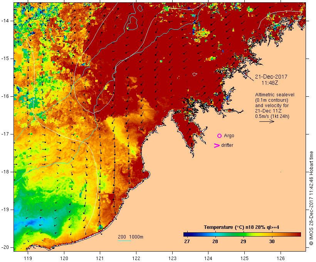Click the IMOS copyright timestamp text
This screenshot has width=316, height=262.
(x=311, y=198)
